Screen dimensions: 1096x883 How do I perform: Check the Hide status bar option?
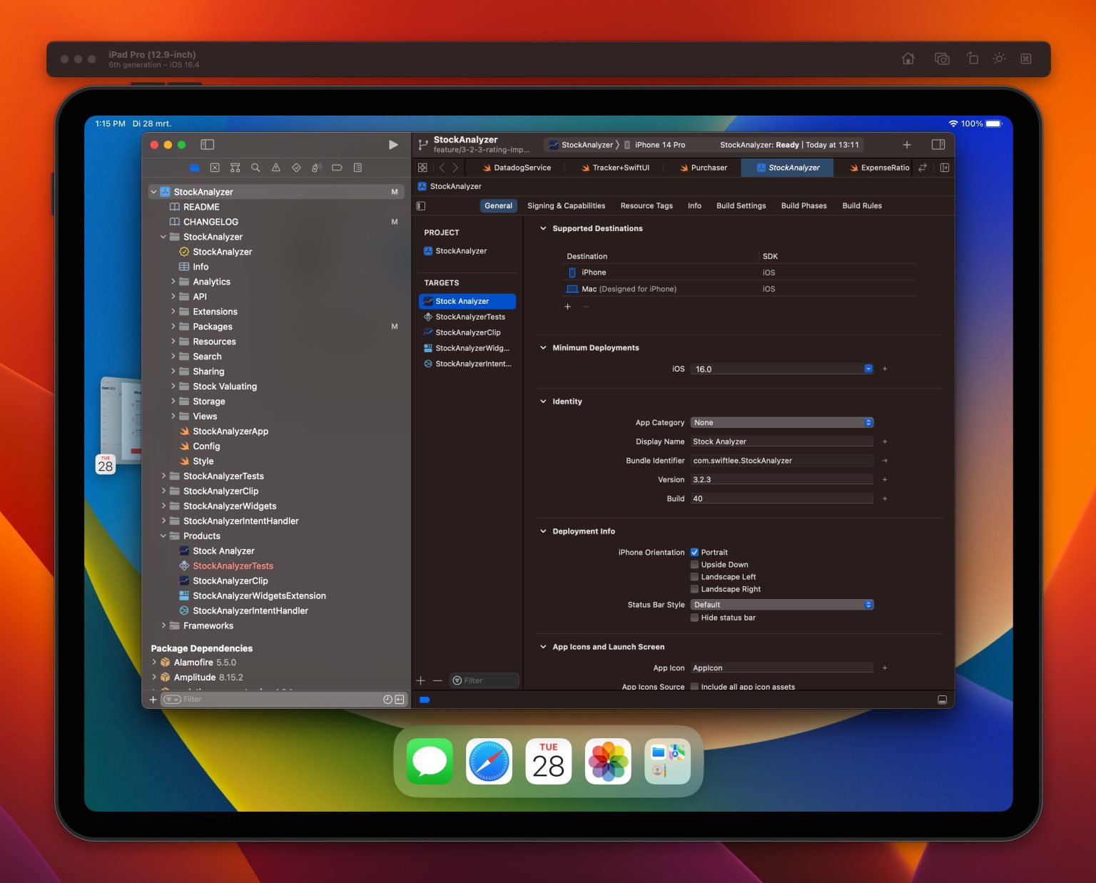coord(694,618)
